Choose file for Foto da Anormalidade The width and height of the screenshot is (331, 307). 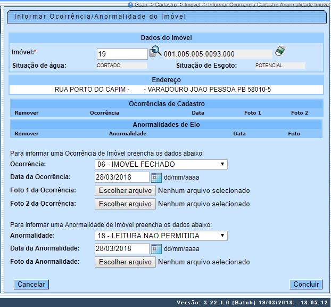125,262
